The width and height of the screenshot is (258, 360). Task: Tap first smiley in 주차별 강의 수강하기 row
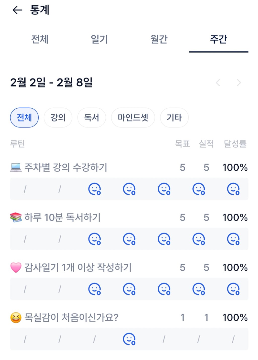(95, 189)
